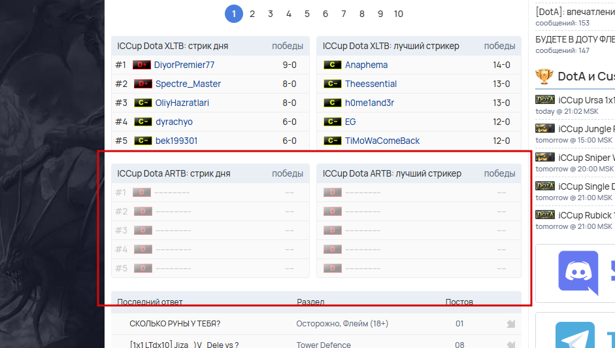Click the DotA logo beside iCCup Rubick
Viewport: 615px width, 348px height.
pos(545,215)
